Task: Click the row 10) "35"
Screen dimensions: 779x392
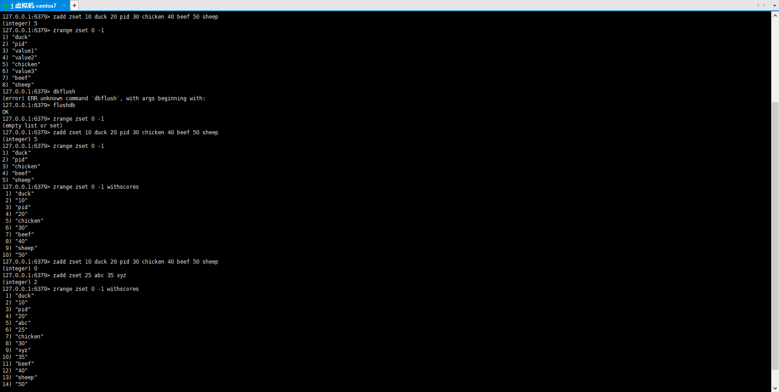Action: coord(15,357)
